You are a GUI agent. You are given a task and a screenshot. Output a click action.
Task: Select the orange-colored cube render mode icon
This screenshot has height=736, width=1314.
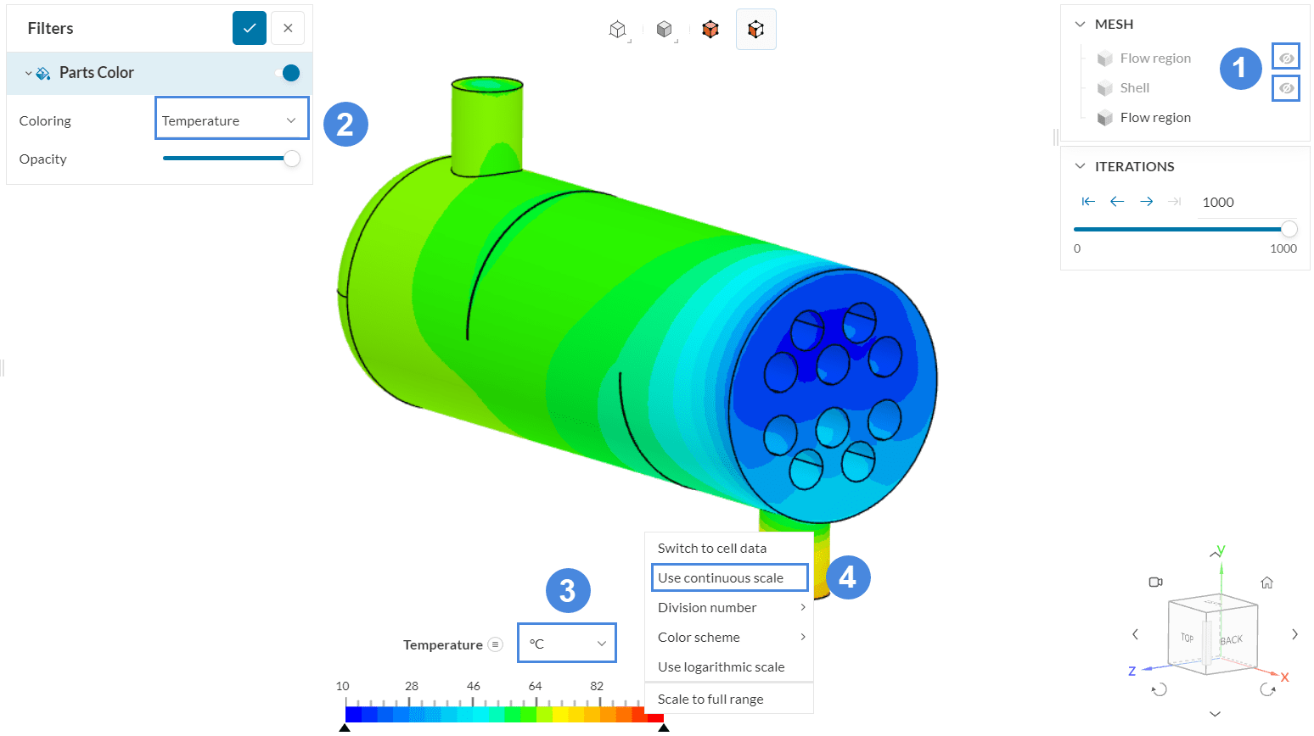pos(710,30)
